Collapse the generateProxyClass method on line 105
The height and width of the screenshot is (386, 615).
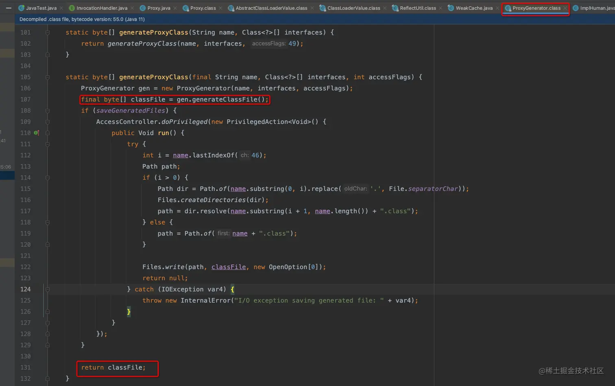pos(48,77)
